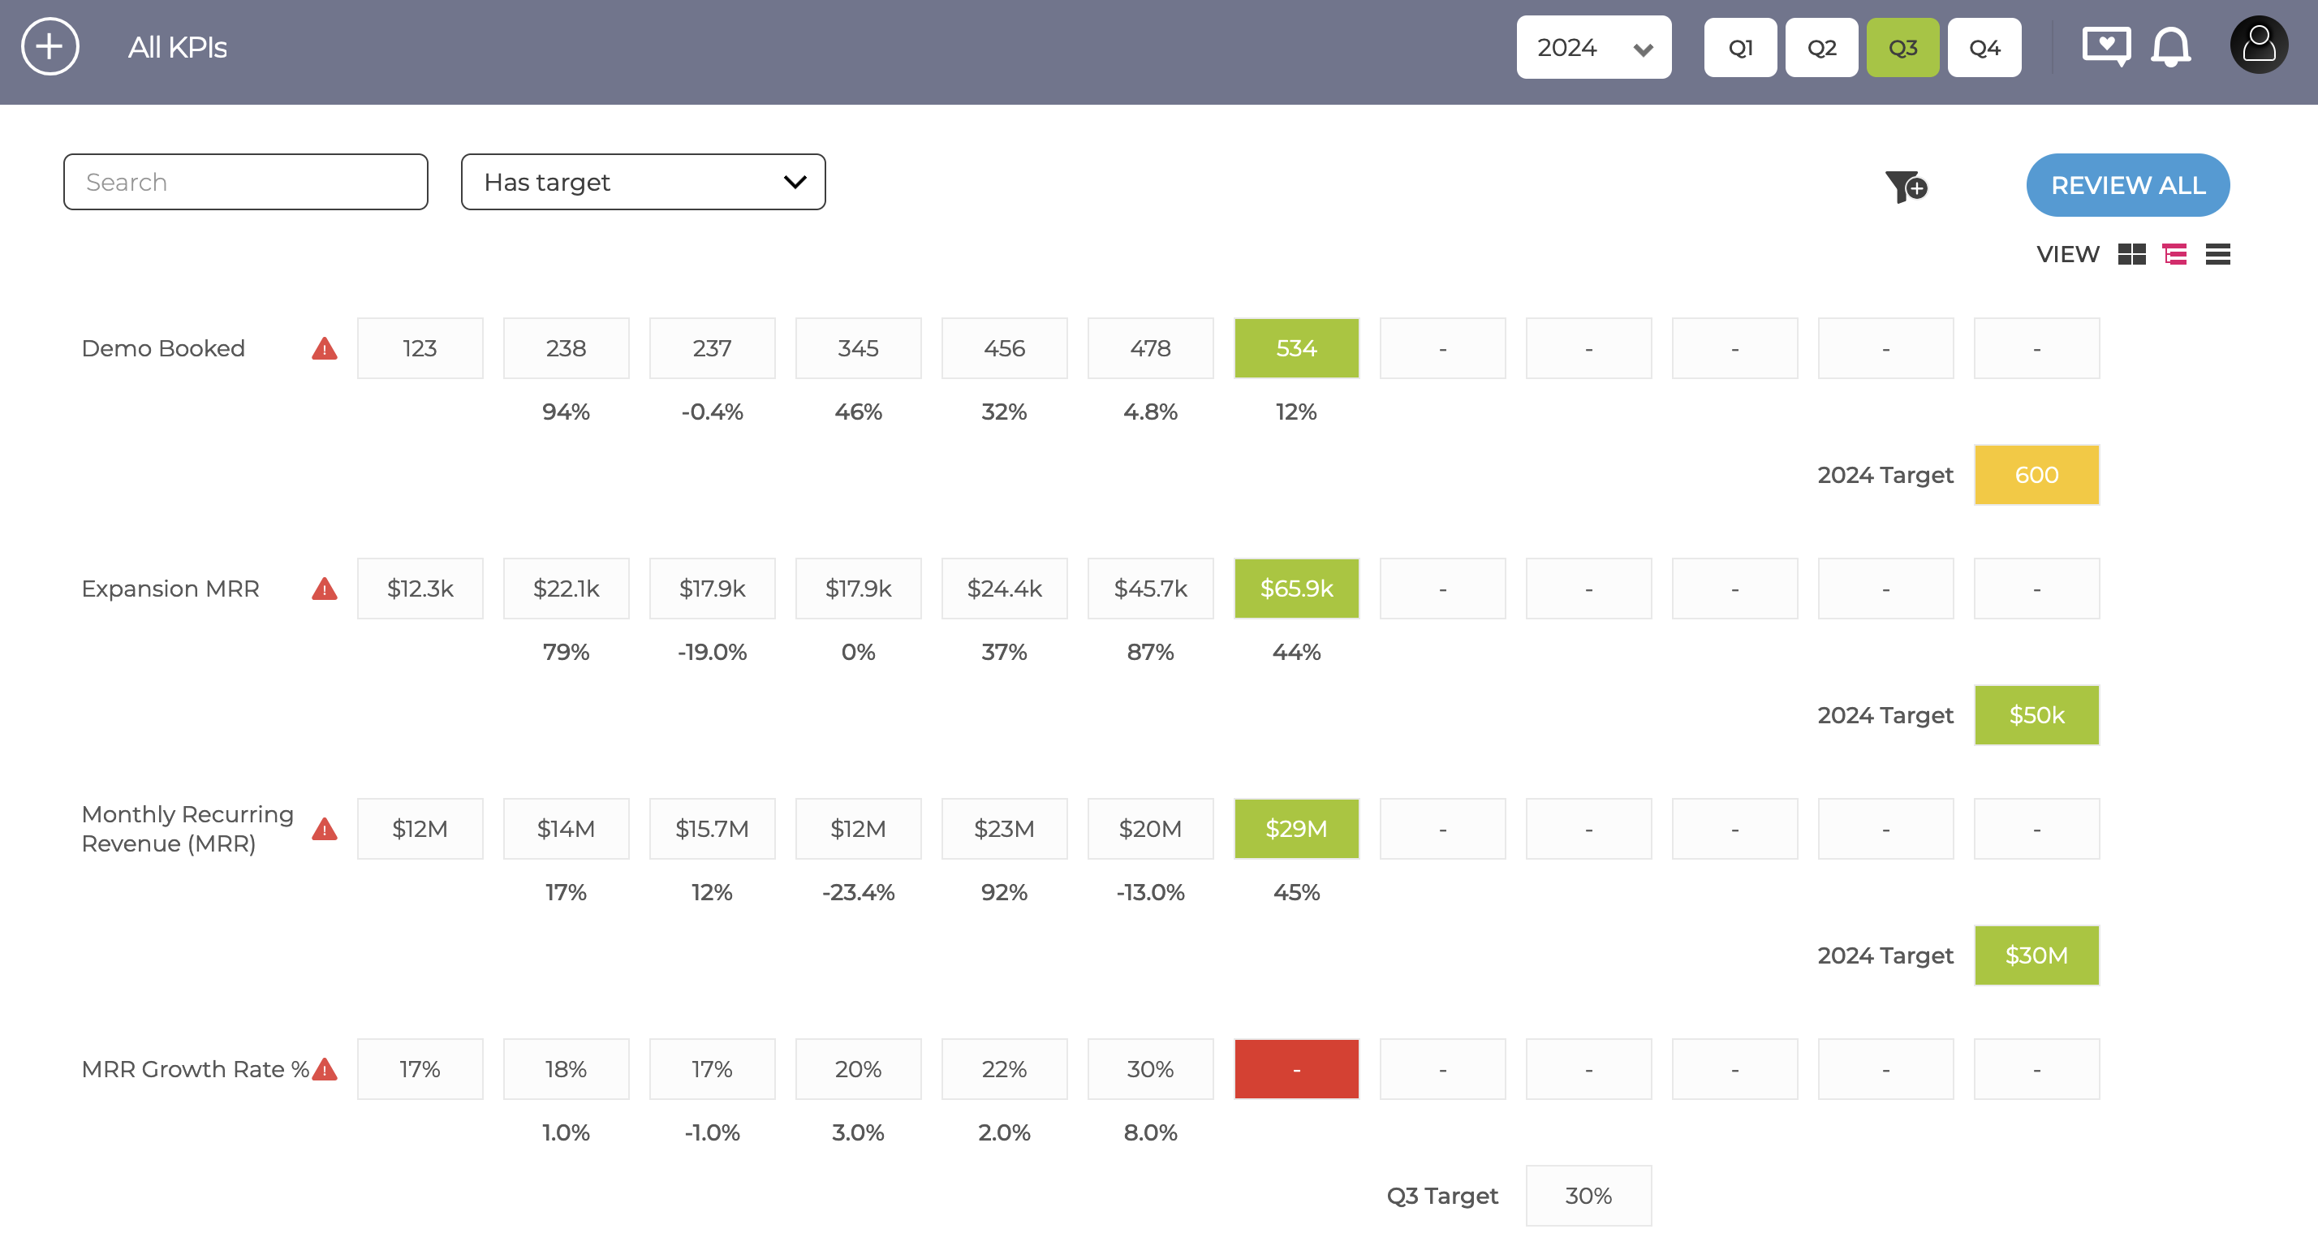This screenshot has height=1255, width=2318.
Task: Click the $20M MRR value
Action: click(1150, 829)
